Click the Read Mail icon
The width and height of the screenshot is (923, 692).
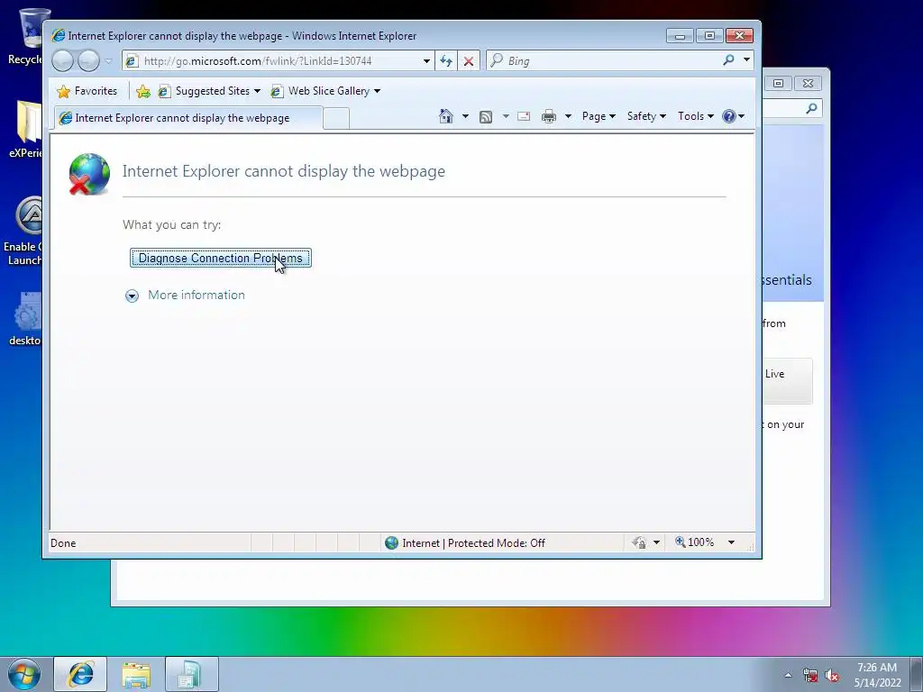[524, 116]
